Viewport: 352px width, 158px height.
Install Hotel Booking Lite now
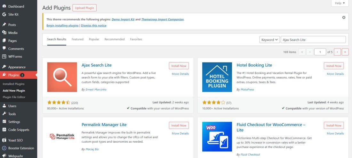[334, 66]
